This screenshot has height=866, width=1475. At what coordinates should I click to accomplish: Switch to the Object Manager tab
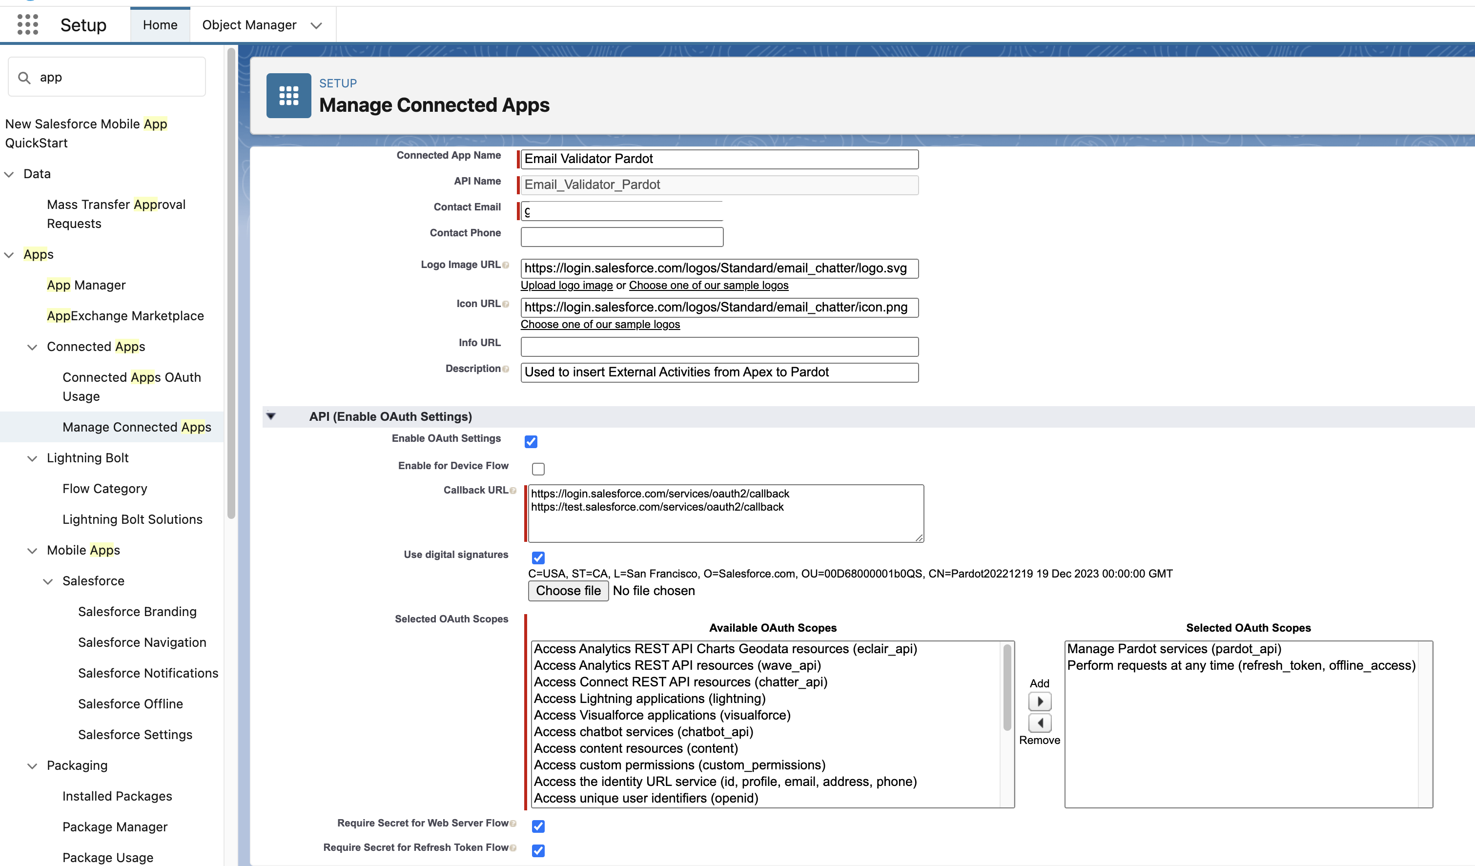[249, 24]
